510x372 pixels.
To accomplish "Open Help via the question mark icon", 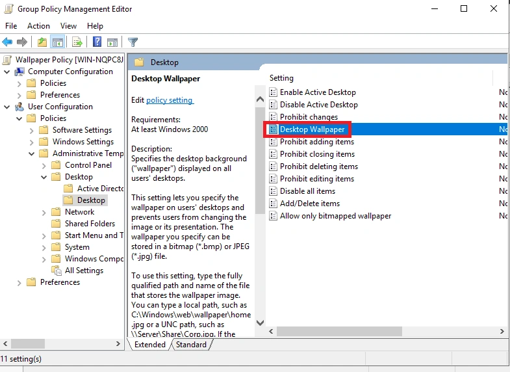I will click(x=97, y=42).
